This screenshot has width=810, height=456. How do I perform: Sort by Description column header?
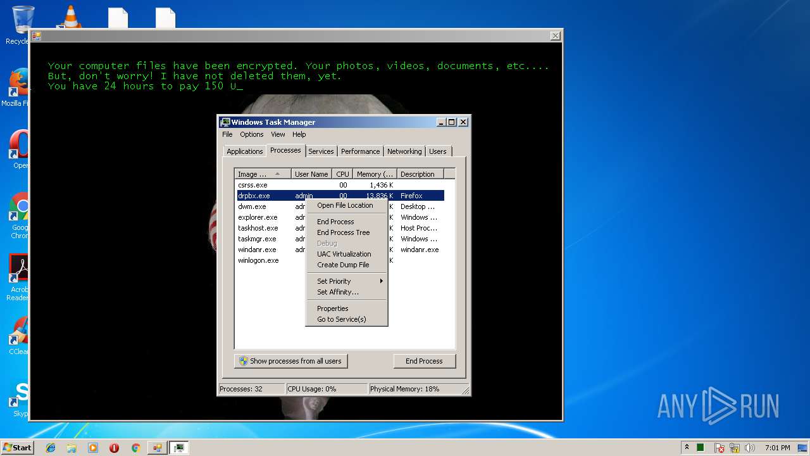click(x=420, y=174)
